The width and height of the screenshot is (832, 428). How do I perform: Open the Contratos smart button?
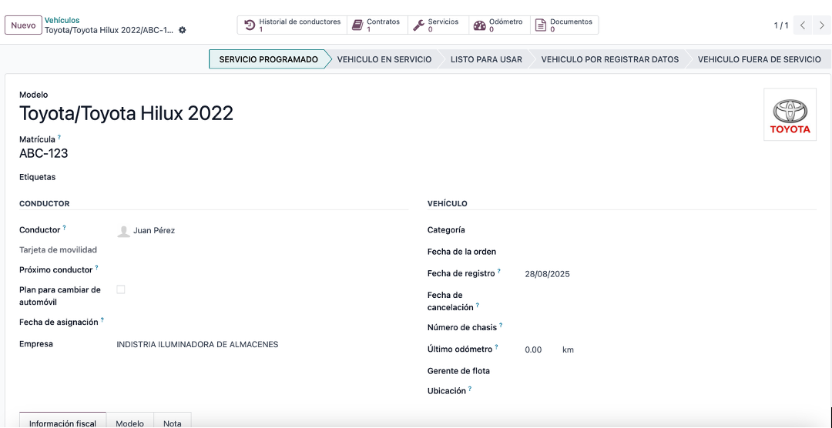click(377, 25)
